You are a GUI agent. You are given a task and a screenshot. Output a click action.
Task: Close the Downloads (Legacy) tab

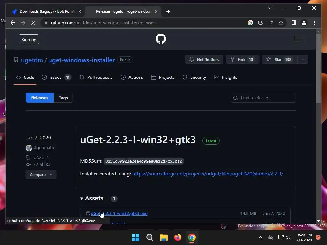80,11
